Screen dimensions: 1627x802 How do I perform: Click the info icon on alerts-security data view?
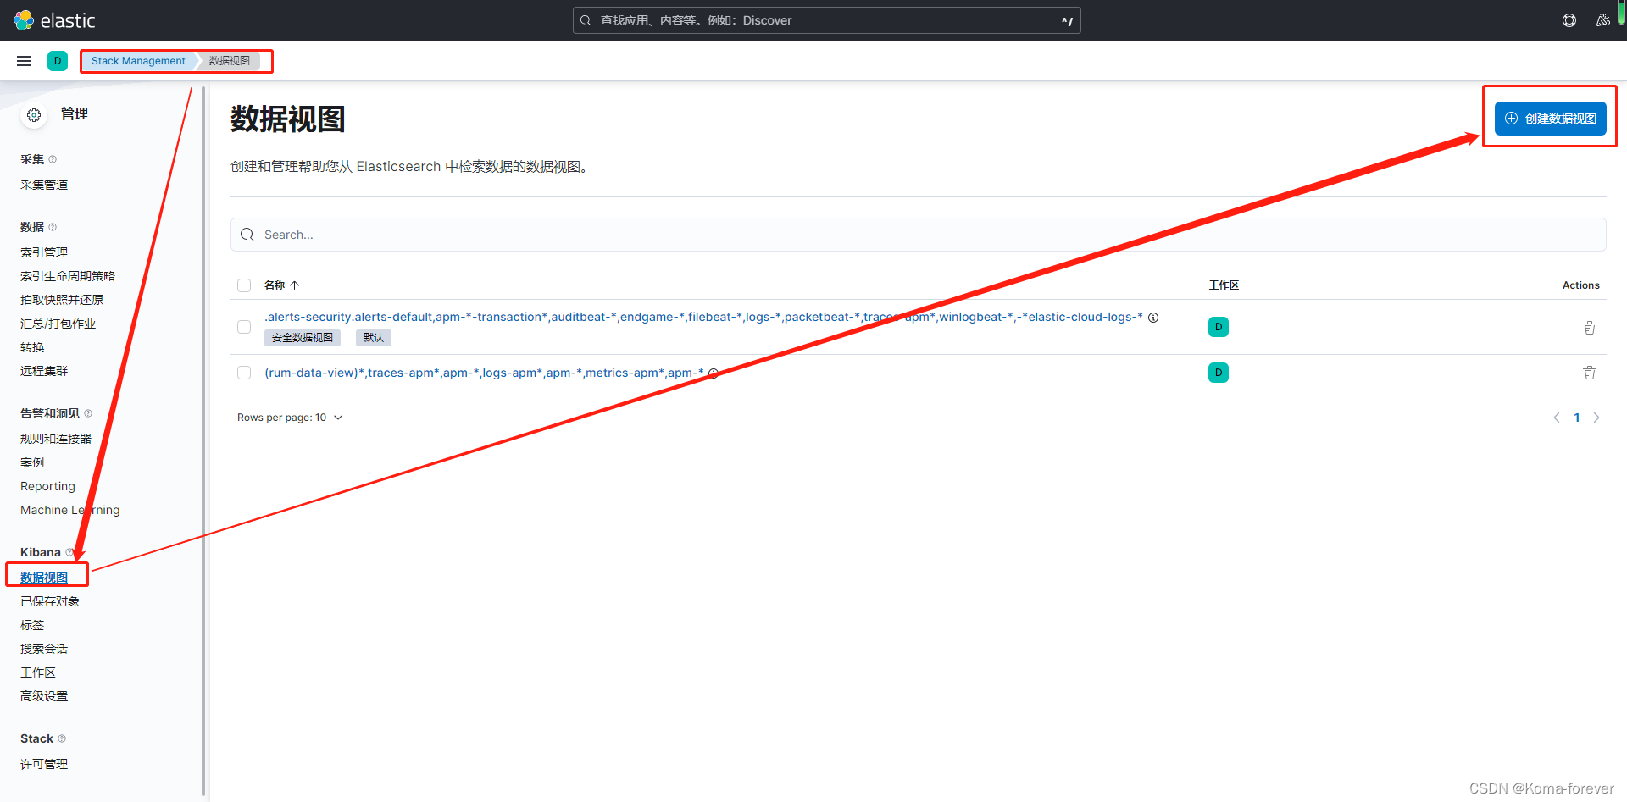pyautogui.click(x=1153, y=318)
